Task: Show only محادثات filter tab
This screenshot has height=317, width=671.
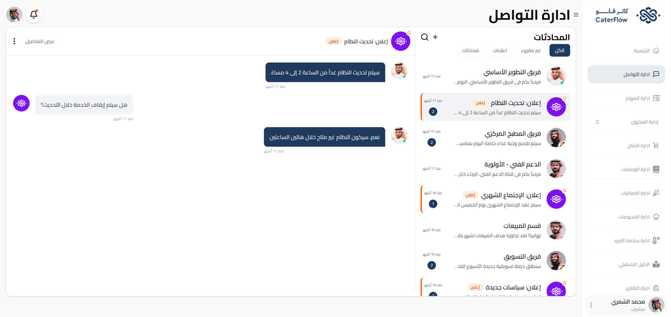Action: coord(470,50)
